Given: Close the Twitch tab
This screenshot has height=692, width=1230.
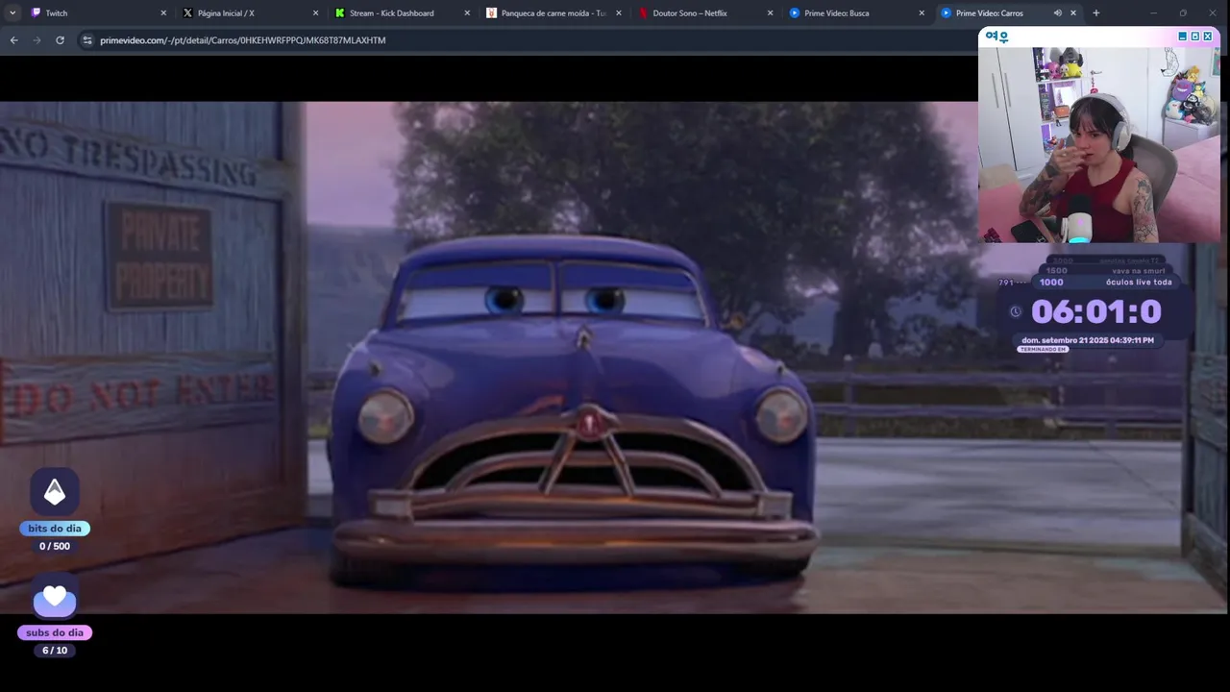Looking at the screenshot, I should (163, 13).
